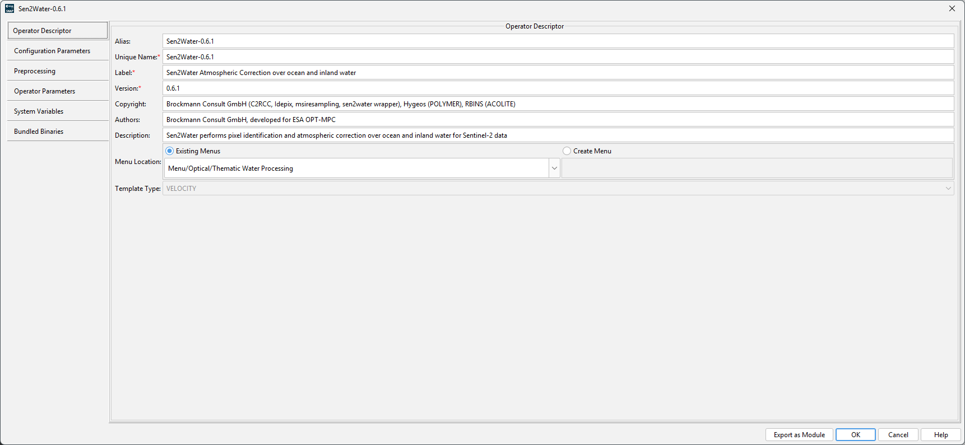Select the Existing Menus radio button
This screenshot has height=445, width=965.
tap(170, 151)
